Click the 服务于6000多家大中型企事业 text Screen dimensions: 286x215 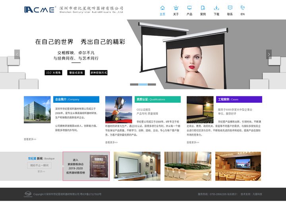[x=235, y=110]
